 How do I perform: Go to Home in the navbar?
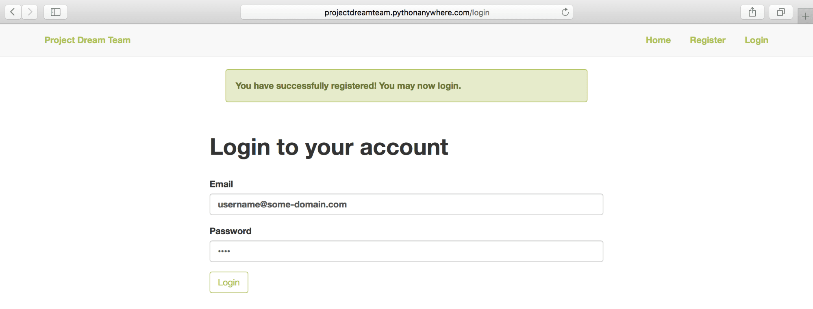(x=658, y=40)
